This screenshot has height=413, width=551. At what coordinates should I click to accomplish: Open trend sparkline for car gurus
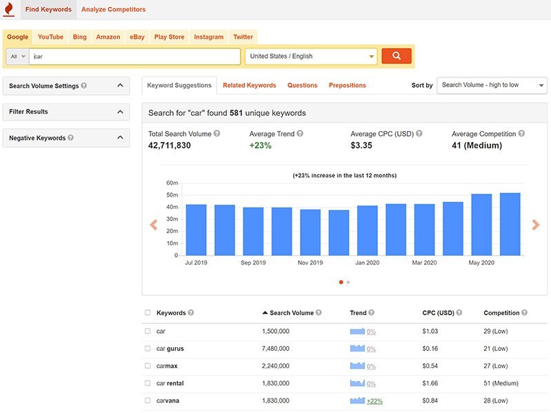[x=357, y=348]
